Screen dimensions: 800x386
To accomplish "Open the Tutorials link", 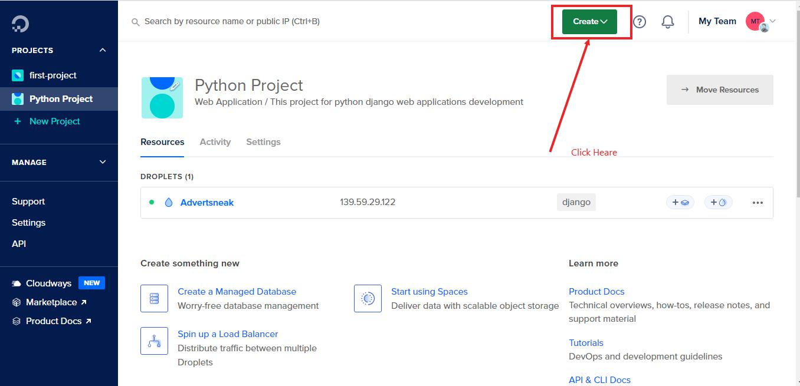I will 586,343.
